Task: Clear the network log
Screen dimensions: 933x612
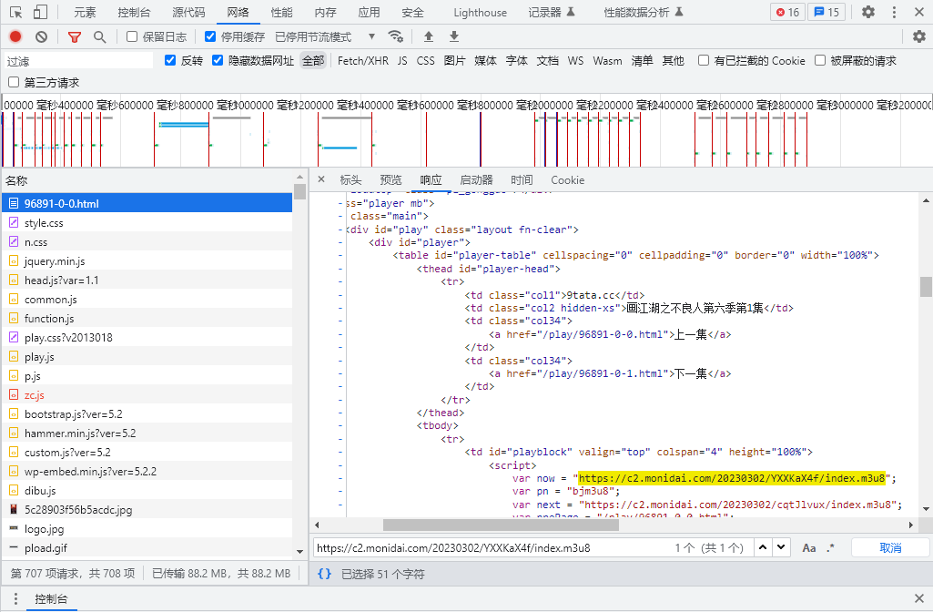Action: [x=41, y=36]
